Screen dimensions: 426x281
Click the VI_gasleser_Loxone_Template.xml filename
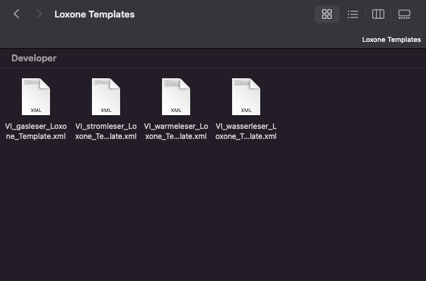(36, 131)
